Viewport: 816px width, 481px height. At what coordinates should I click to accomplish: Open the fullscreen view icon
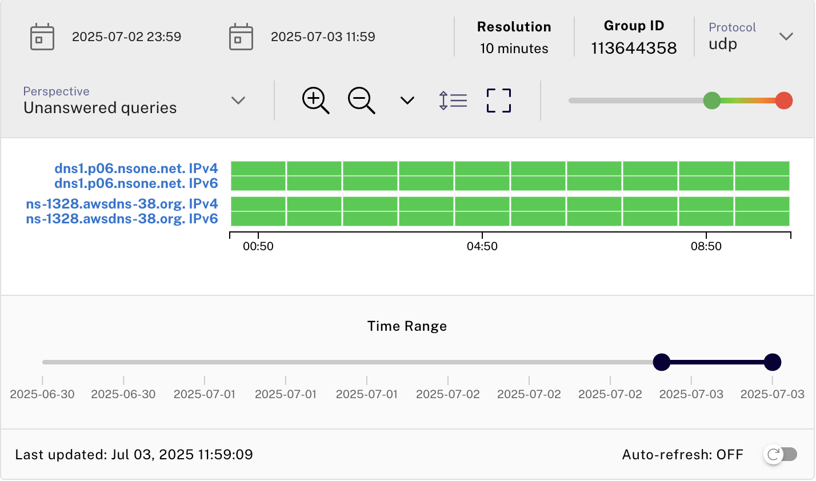coord(497,100)
